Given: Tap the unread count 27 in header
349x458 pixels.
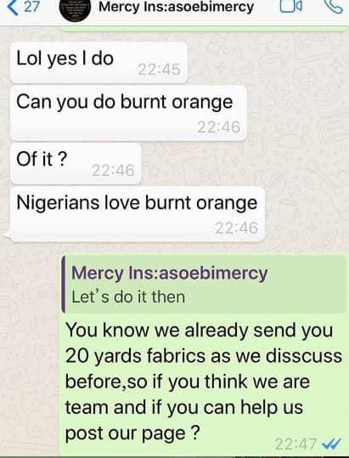Looking at the screenshot, I should point(31,7).
